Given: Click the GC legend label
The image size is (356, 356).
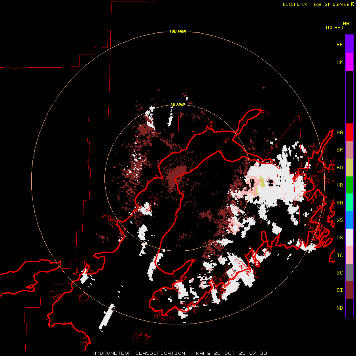Looking at the screenshot, I should 339,273.
